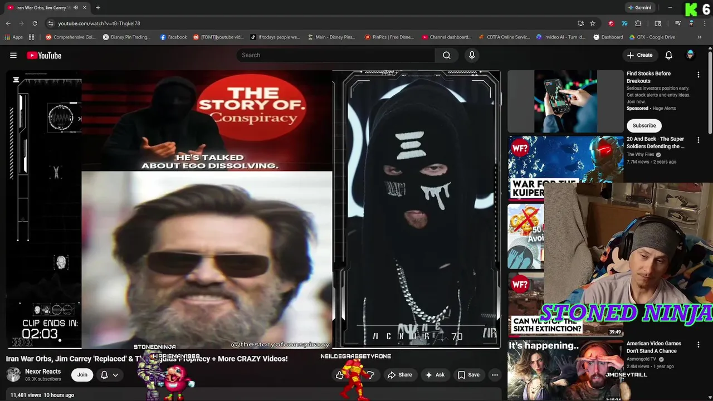Bookmark this page with star icon
The image size is (713, 401).
click(593, 23)
